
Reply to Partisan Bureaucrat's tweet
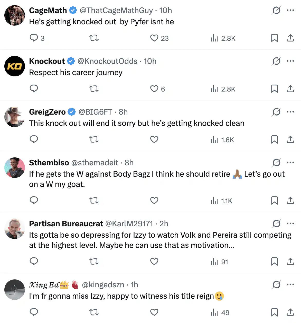click(34, 261)
